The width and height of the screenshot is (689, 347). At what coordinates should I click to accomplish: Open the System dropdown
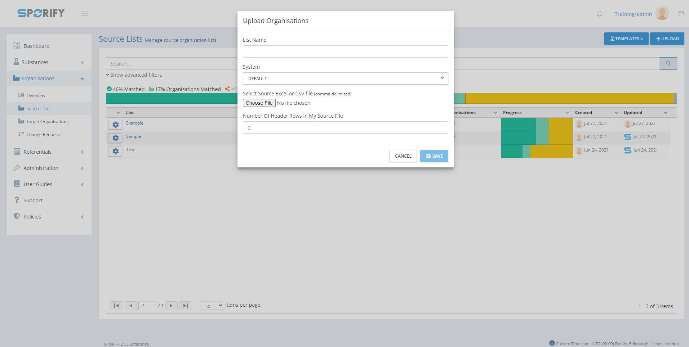point(345,78)
